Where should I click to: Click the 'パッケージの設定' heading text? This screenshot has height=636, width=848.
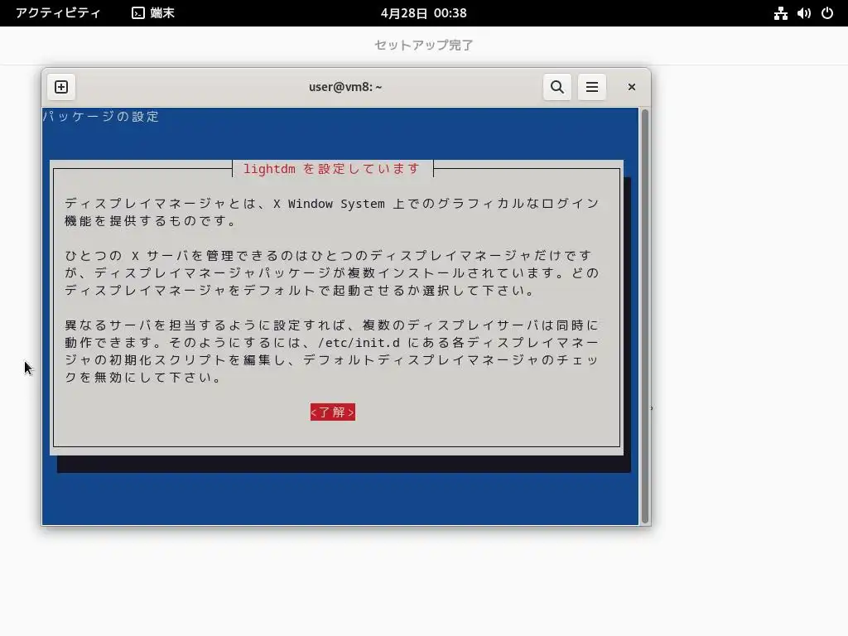100,116
